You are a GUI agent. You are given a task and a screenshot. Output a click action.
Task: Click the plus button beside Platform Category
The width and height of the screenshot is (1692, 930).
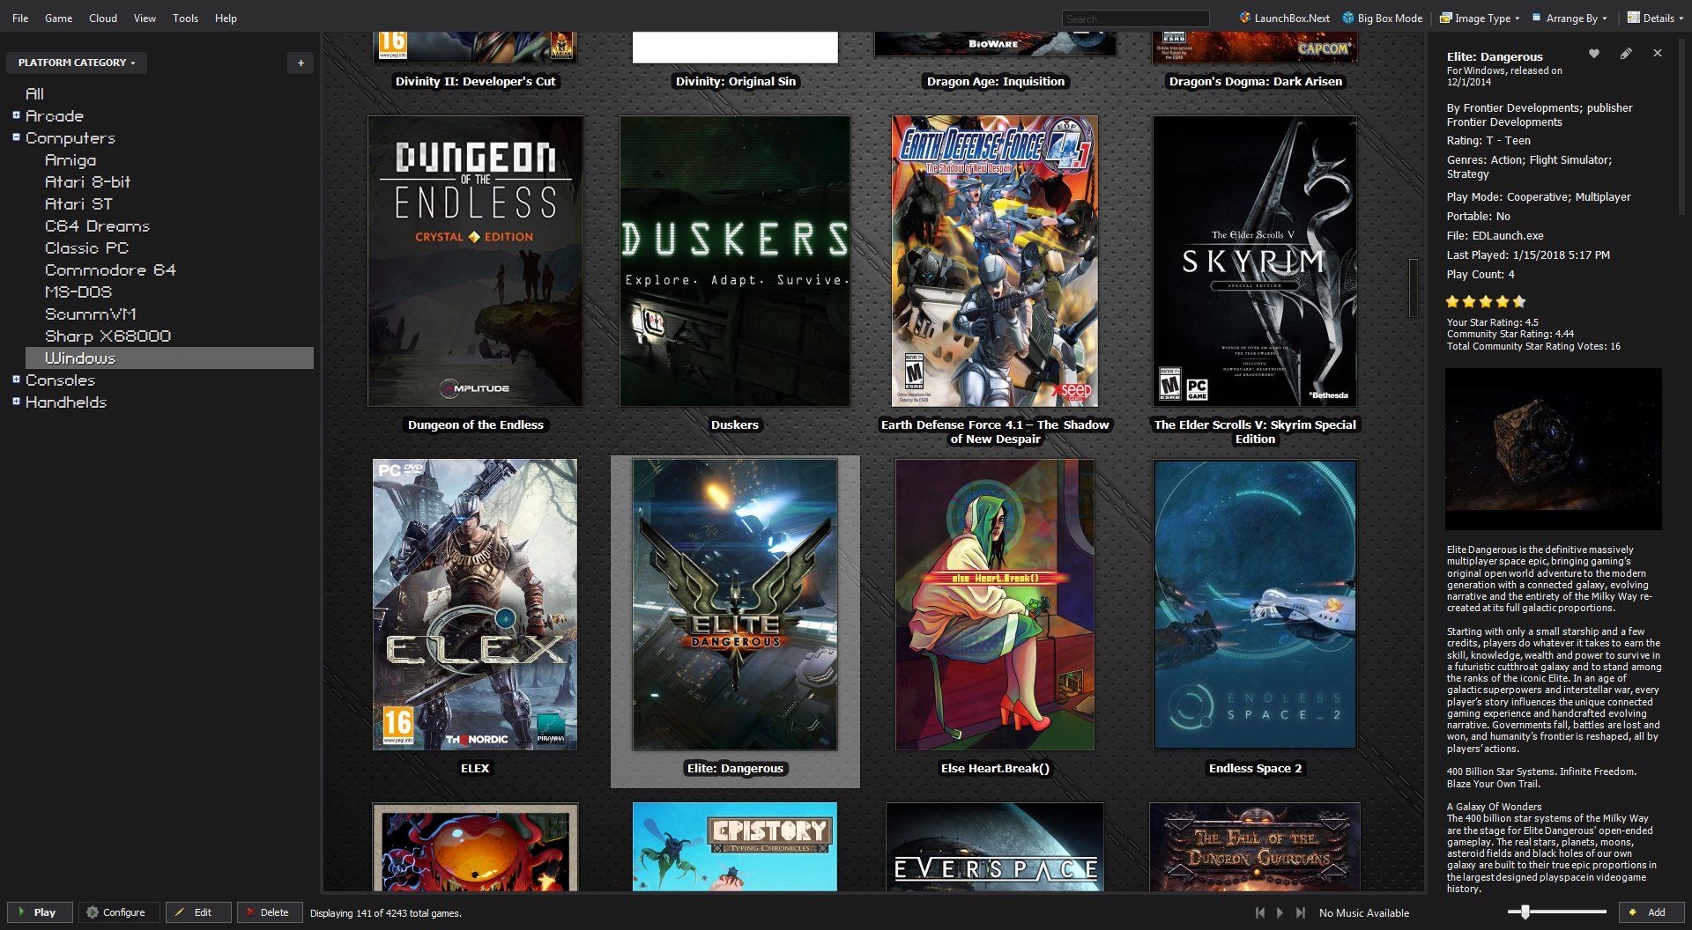[x=301, y=63]
